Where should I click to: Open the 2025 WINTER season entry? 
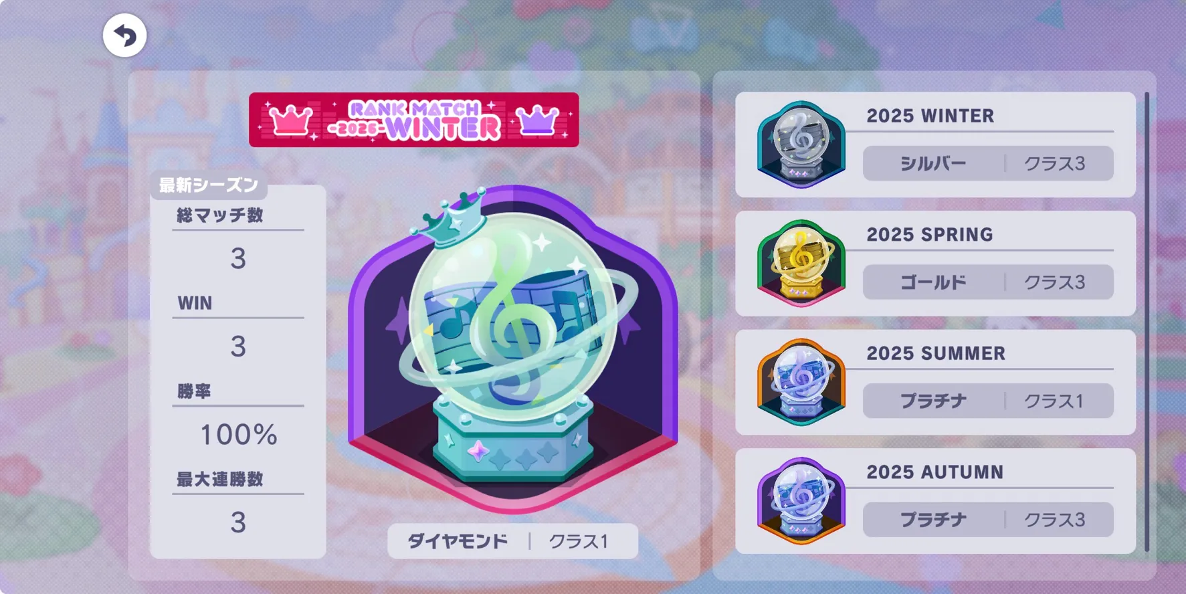point(935,144)
